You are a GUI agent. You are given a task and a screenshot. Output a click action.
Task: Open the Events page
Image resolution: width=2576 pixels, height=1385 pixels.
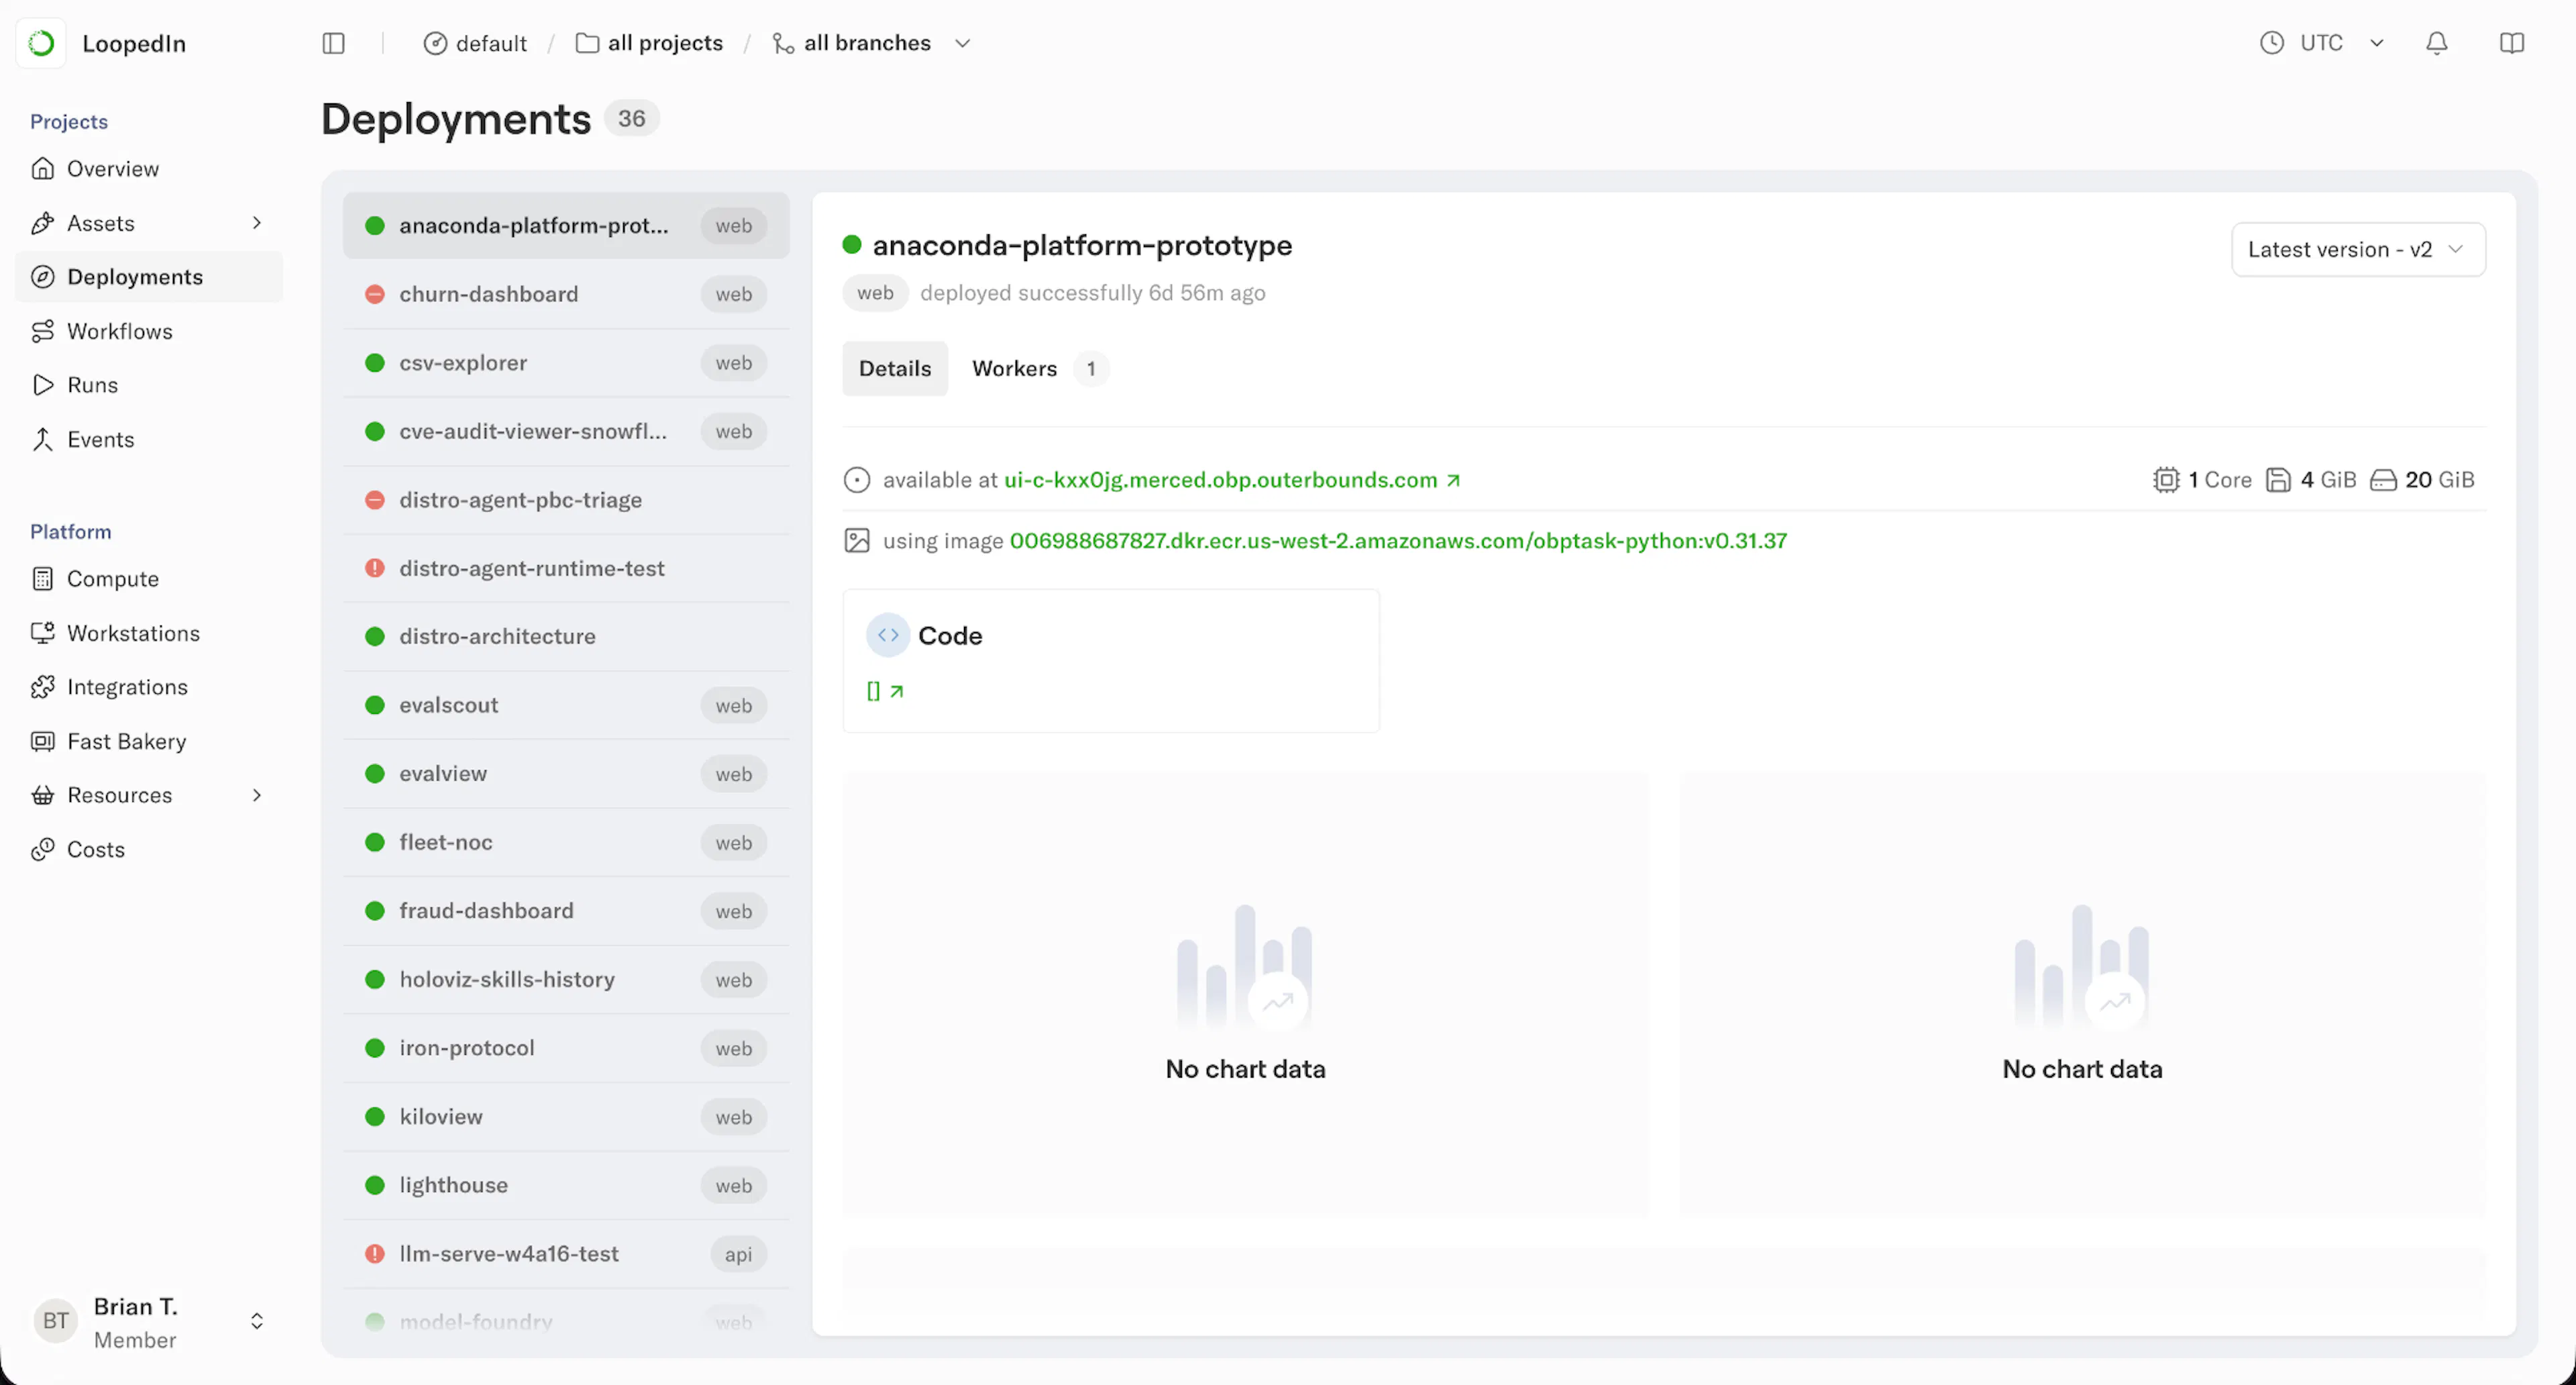coord(148,439)
